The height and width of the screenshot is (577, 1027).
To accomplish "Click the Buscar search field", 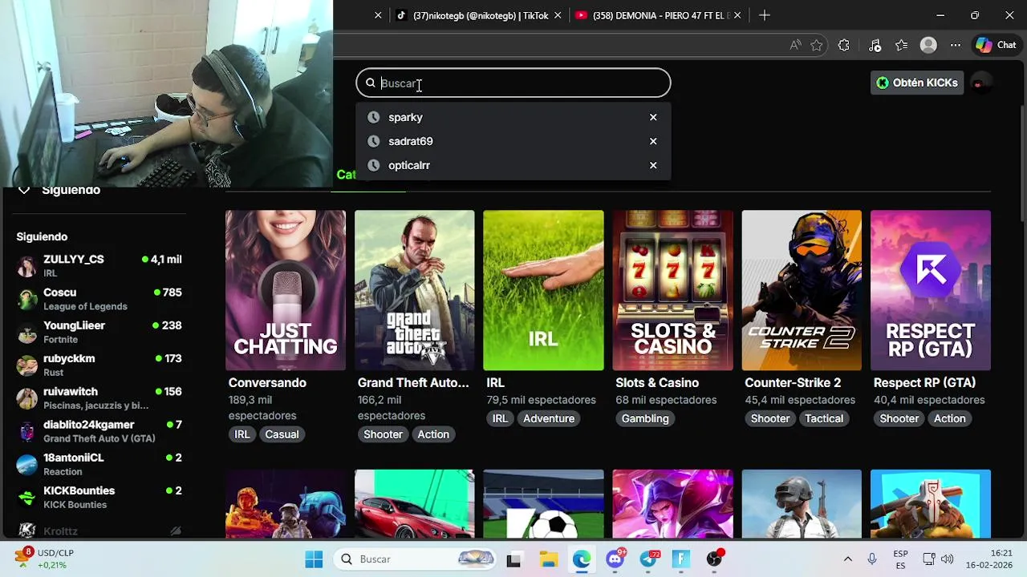I will pos(513,83).
